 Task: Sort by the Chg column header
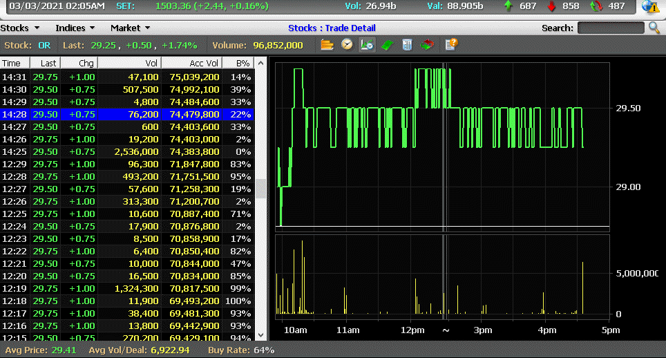click(x=79, y=64)
